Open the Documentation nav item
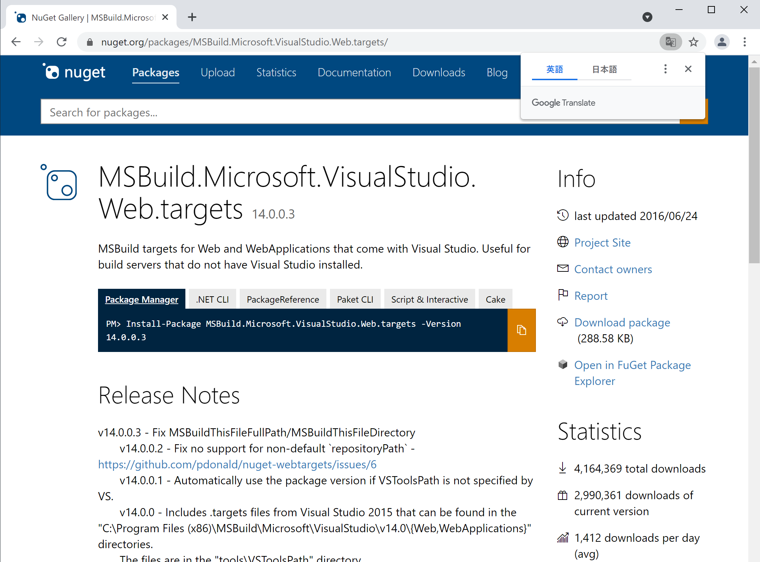The height and width of the screenshot is (562, 760). pyautogui.click(x=354, y=73)
